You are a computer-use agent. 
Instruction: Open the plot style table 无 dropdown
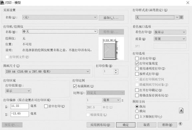point(157,17)
